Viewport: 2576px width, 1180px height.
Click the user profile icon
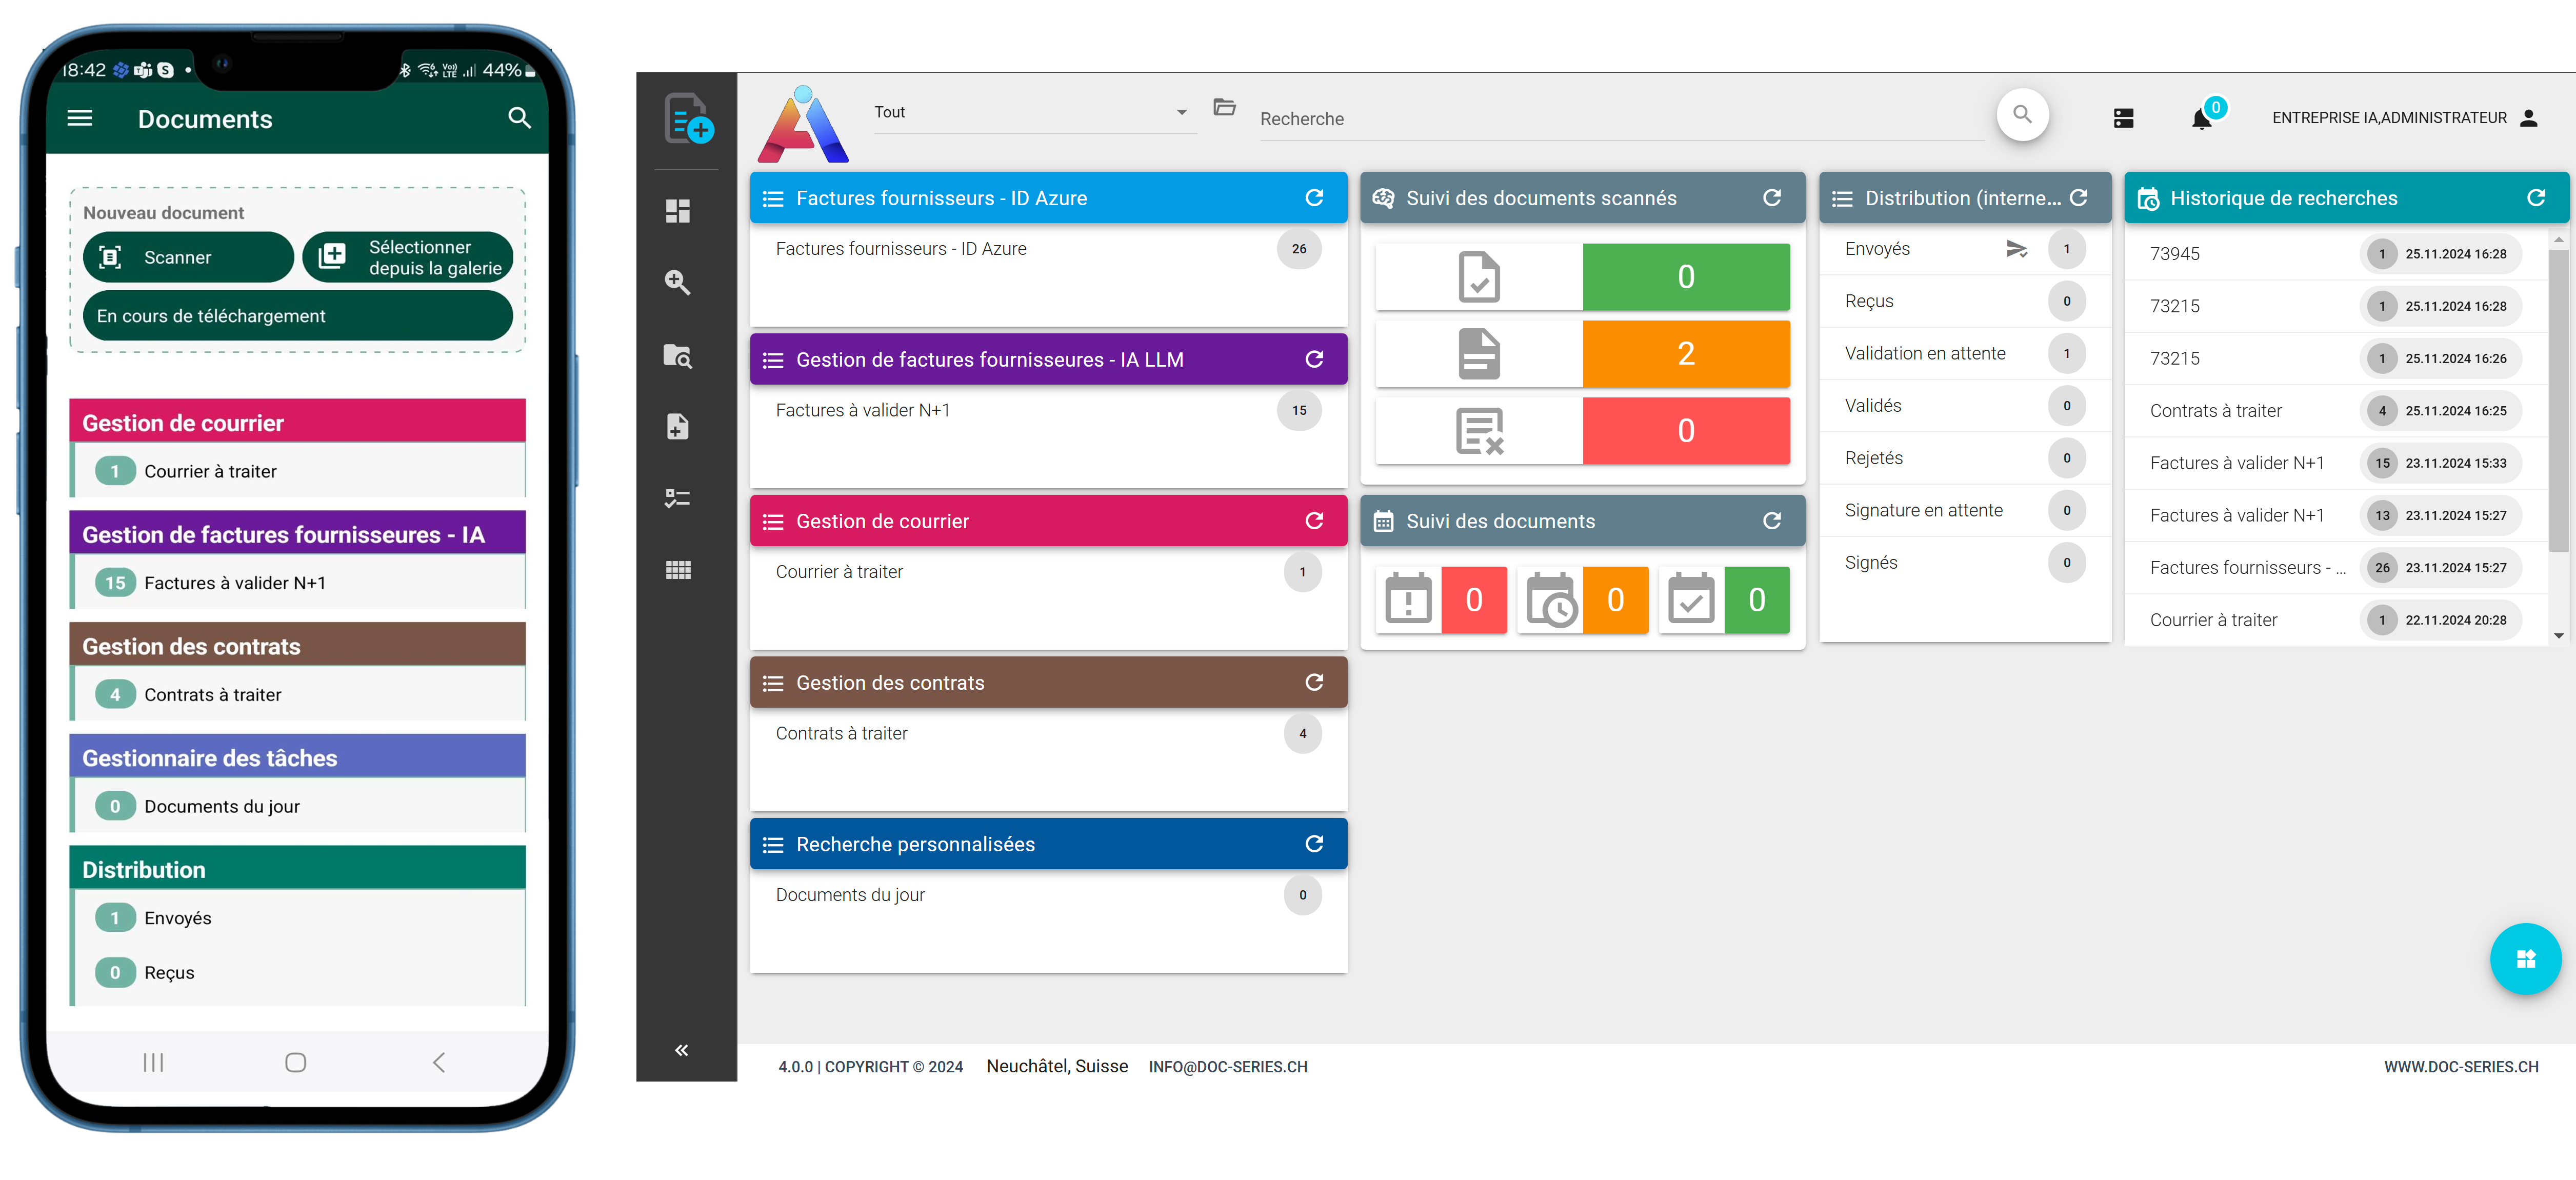point(2529,118)
